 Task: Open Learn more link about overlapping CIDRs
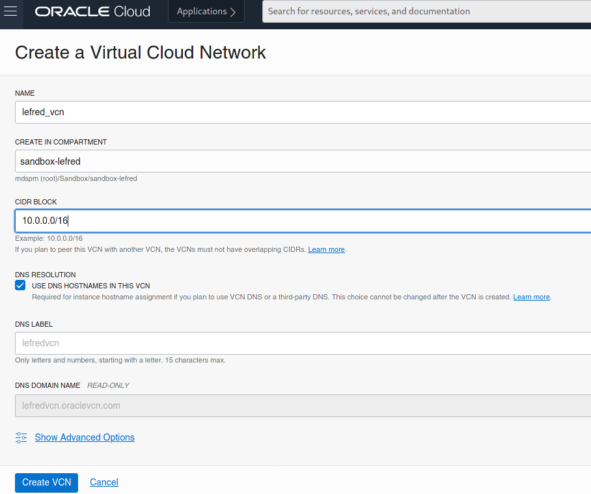click(326, 249)
